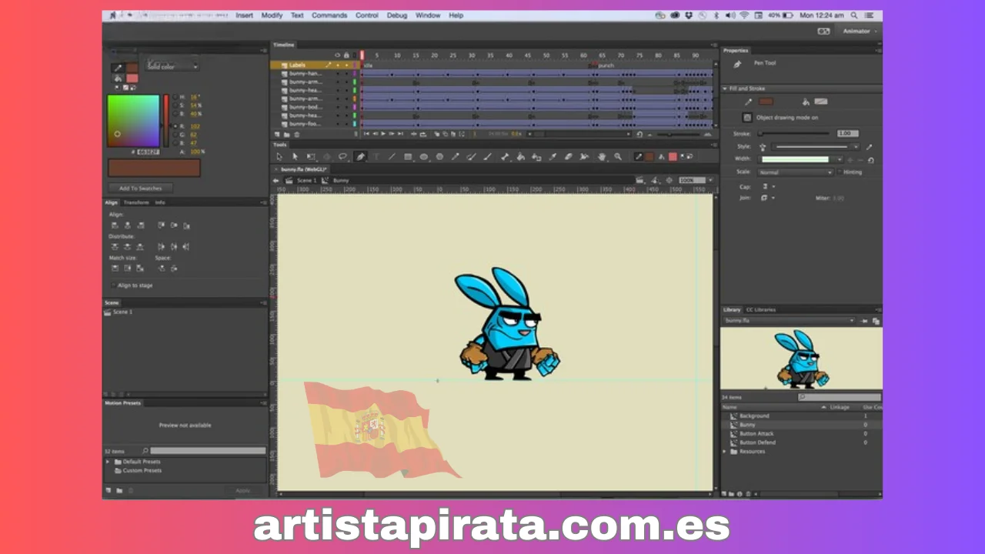
Task: Expand Default Presets folder
Action: point(108,462)
